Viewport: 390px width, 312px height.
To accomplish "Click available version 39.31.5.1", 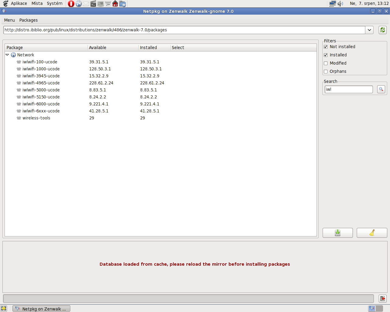I will [x=99, y=62].
